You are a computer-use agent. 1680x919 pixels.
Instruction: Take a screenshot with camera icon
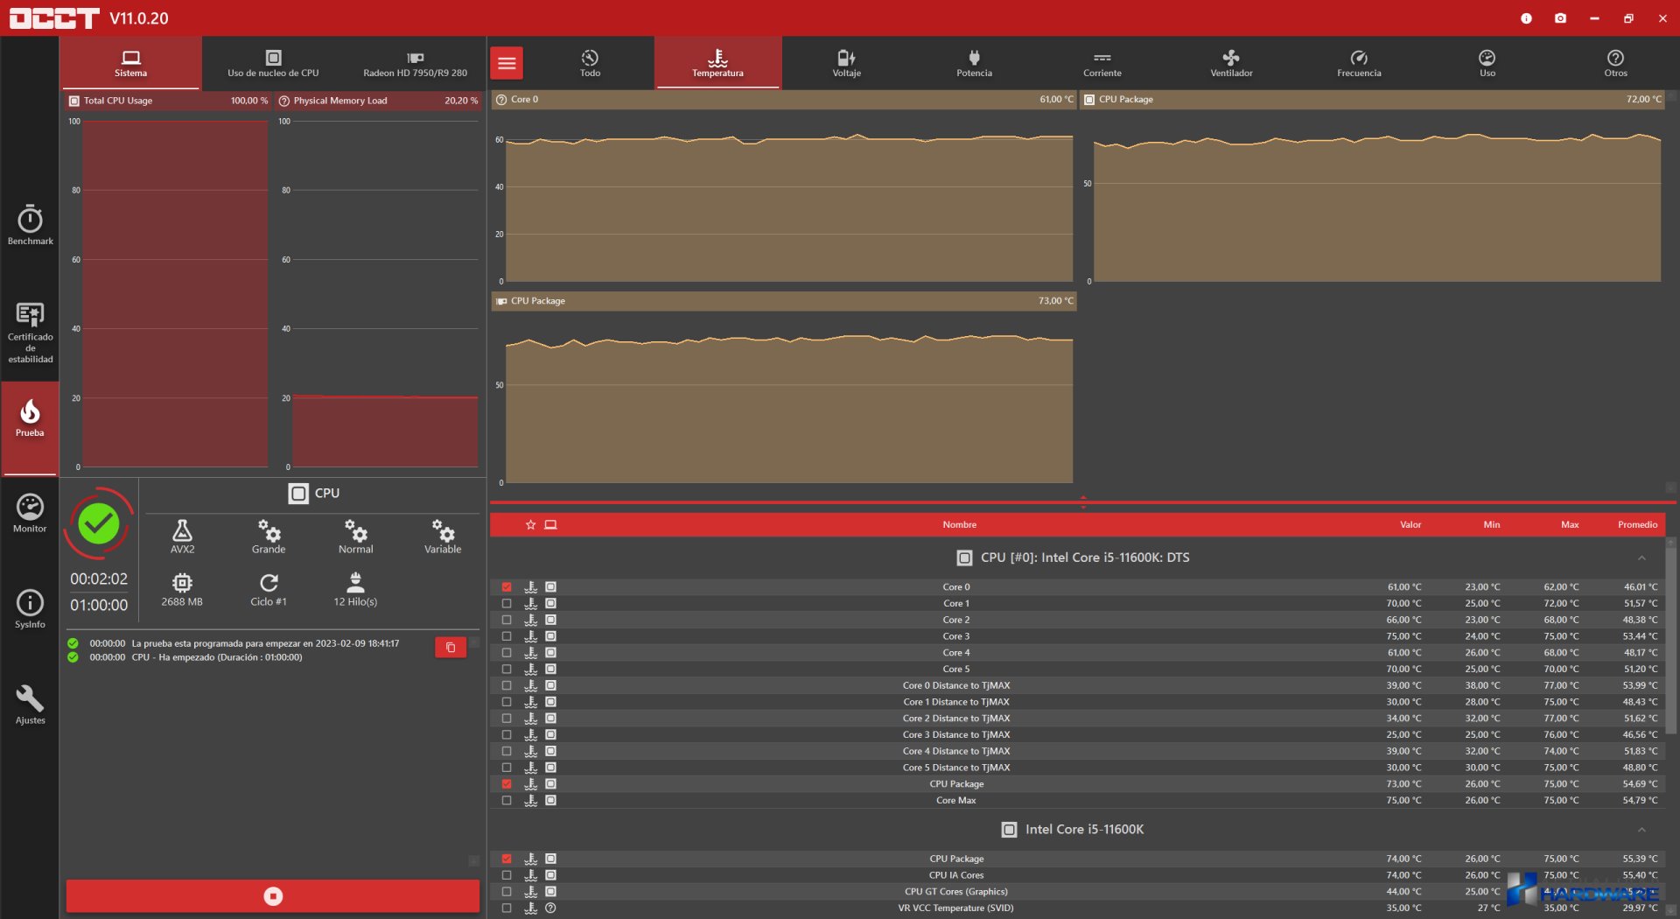coord(1560,18)
